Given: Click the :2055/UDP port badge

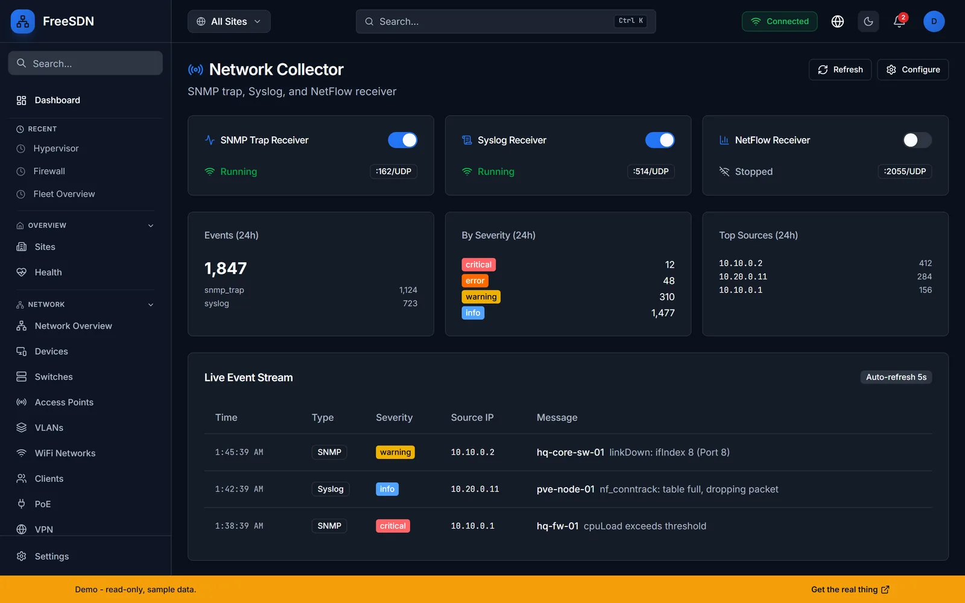Looking at the screenshot, I should [905, 171].
